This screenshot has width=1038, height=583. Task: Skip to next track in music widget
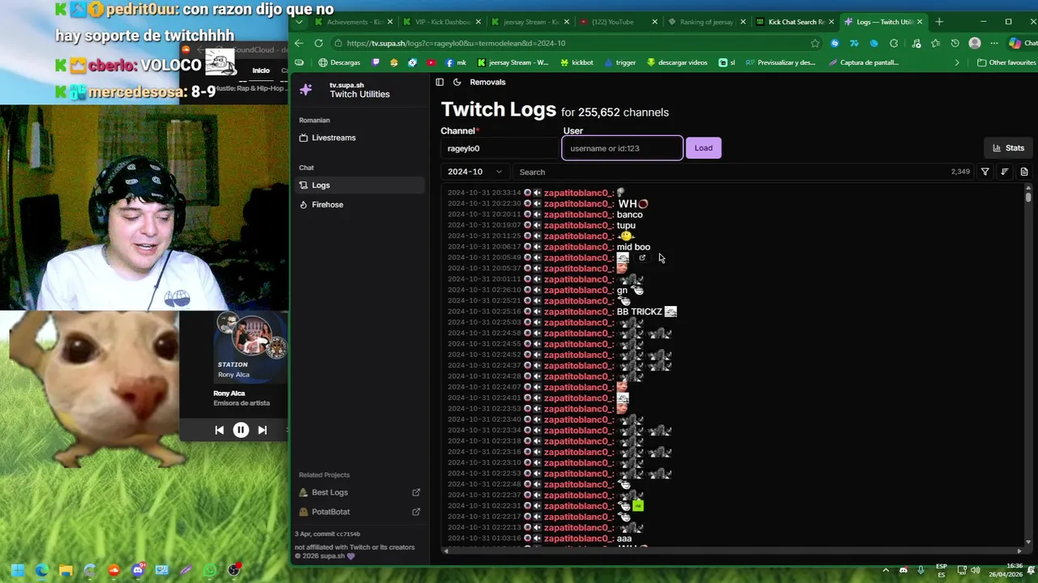(262, 430)
